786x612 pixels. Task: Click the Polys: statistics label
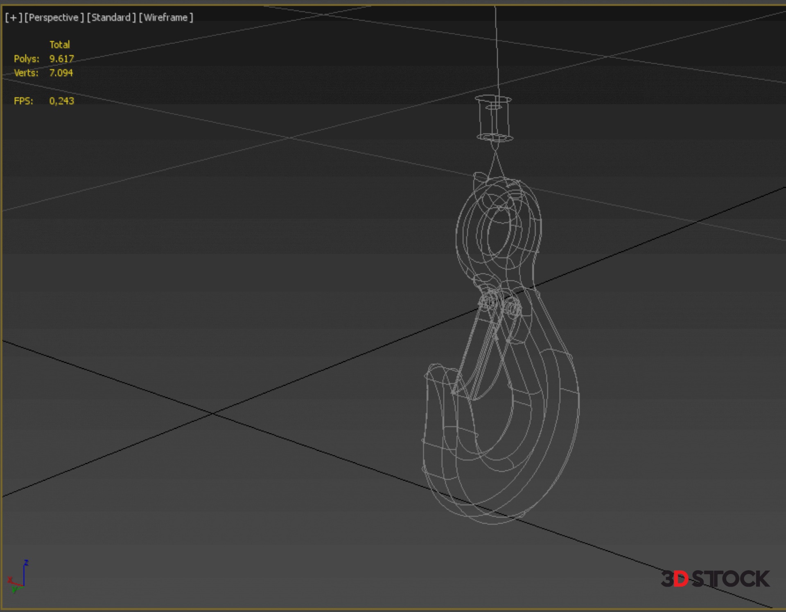(27, 59)
